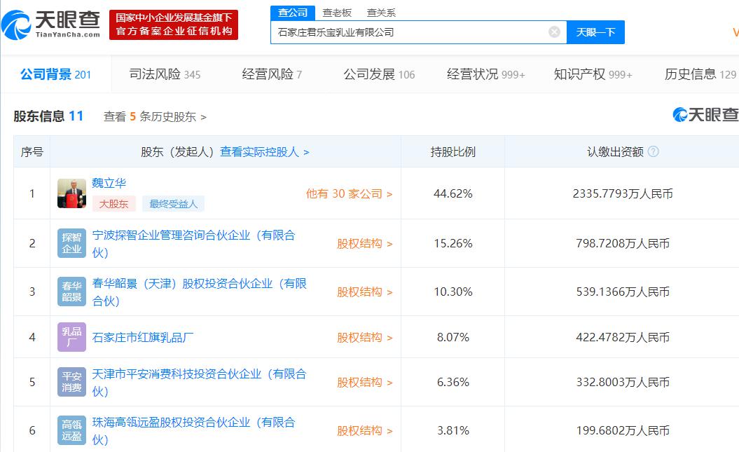Click the 持股比例 column header
The image size is (739, 452).
[x=453, y=152]
